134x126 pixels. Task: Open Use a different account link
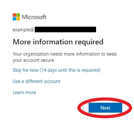point(36,81)
